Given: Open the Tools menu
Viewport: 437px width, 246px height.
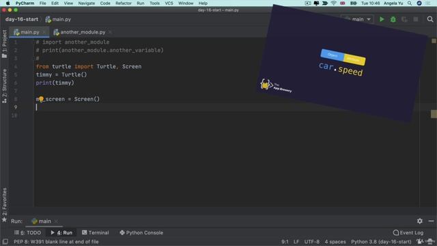Looking at the screenshot, I should pyautogui.click(x=155, y=3).
